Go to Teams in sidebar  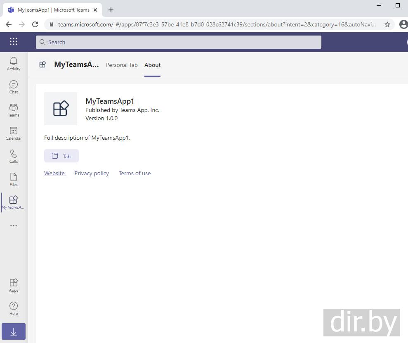[14, 110]
